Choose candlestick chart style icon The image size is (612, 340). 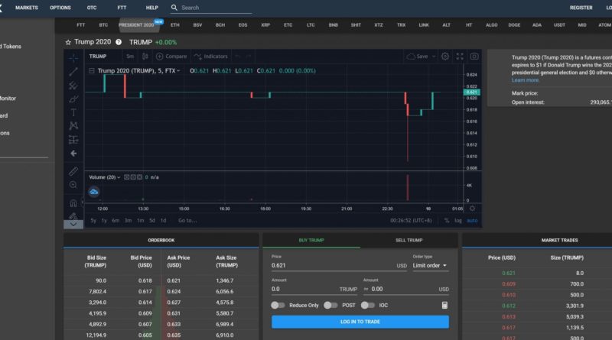pos(145,56)
